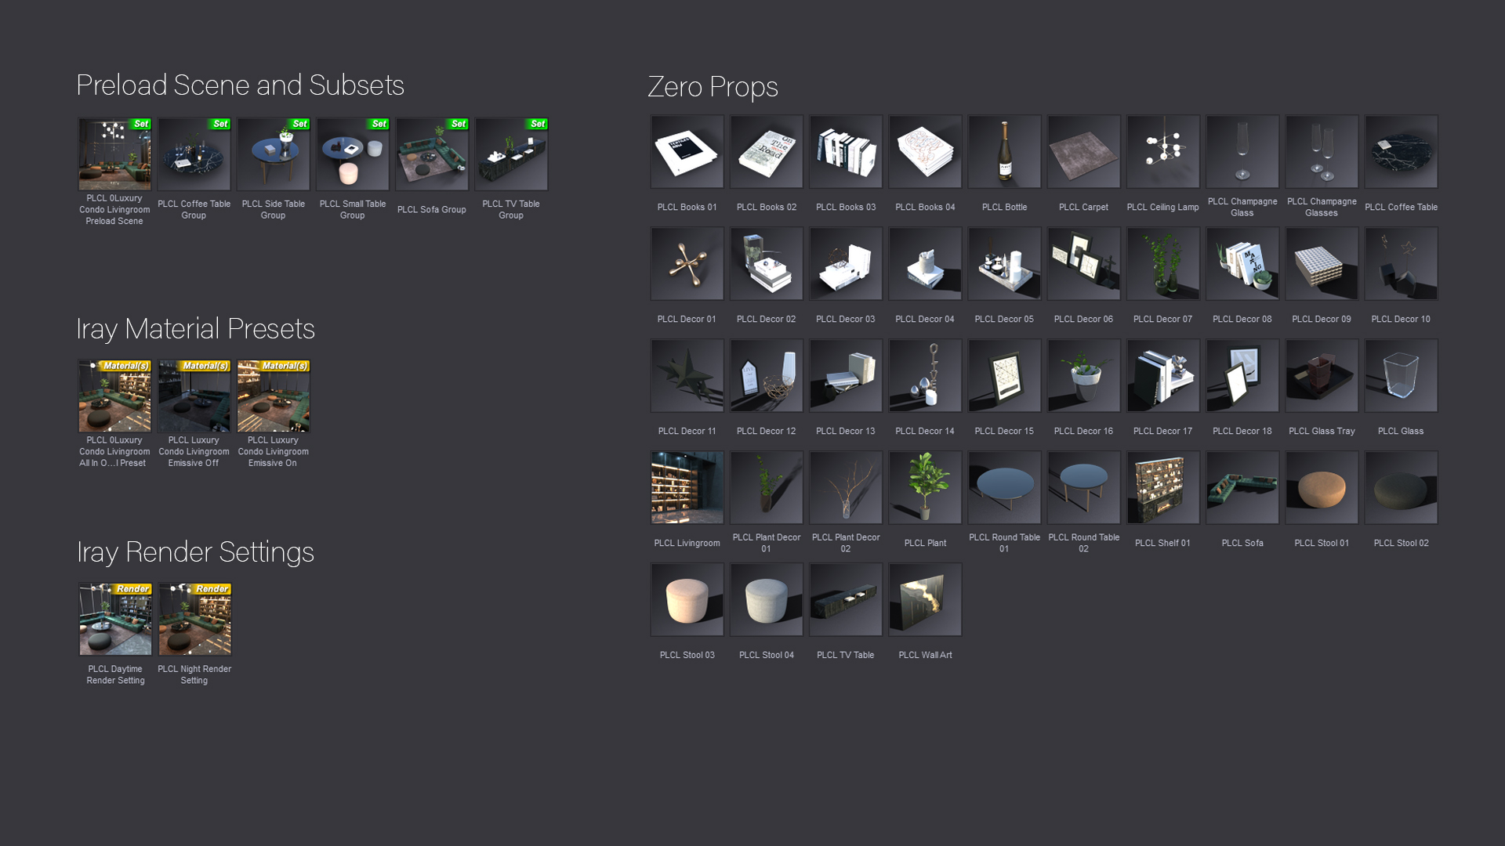Screen dimensions: 1505x846
Task: Click the PLCL Plant prop icon
Action: [925, 488]
